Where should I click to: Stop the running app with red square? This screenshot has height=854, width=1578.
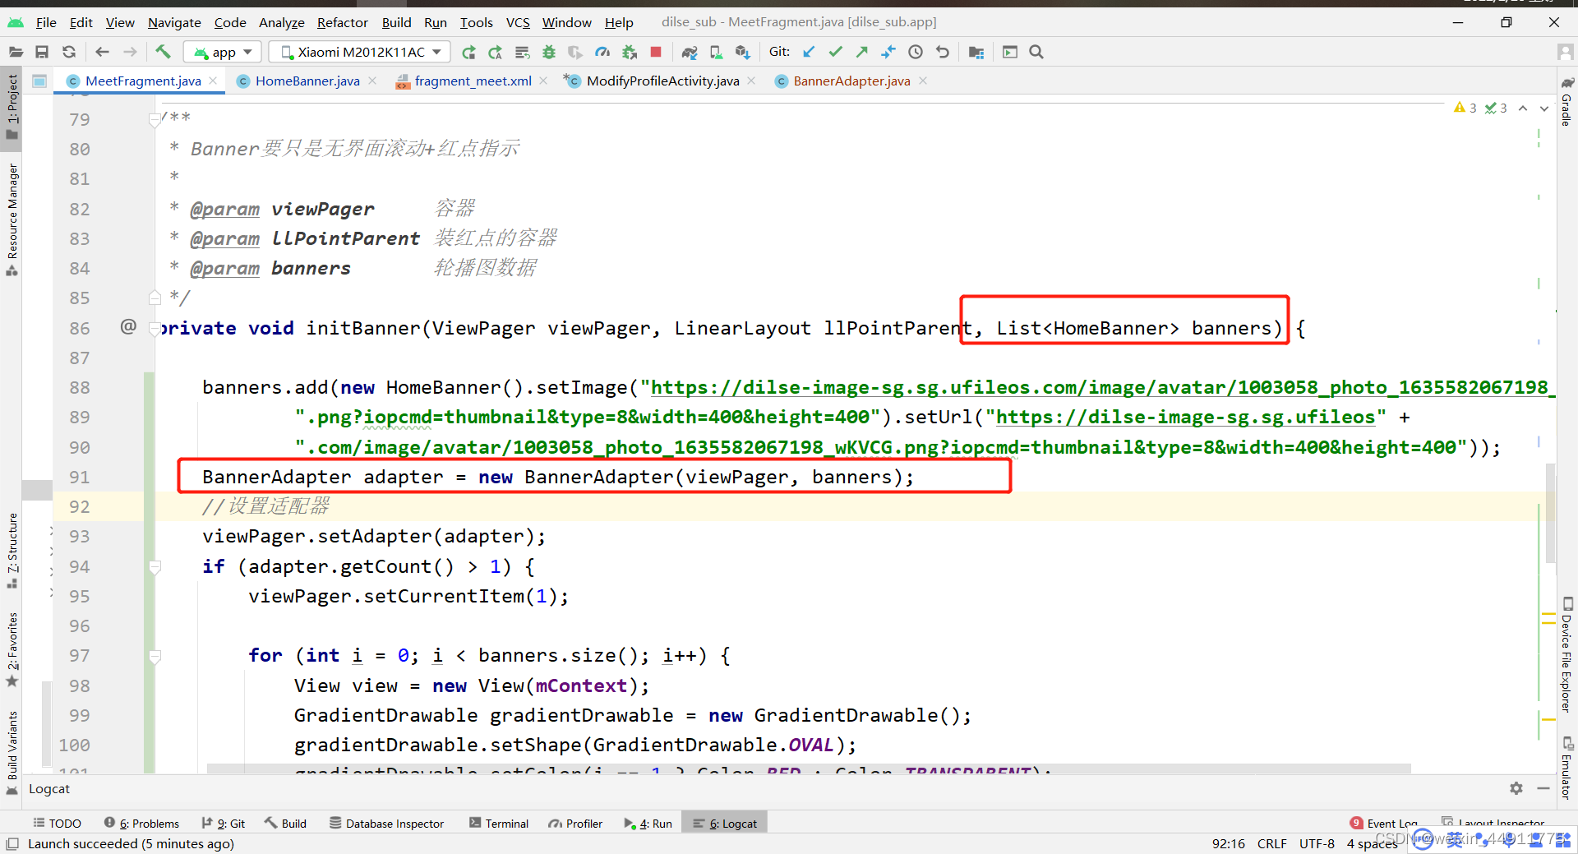click(x=656, y=52)
